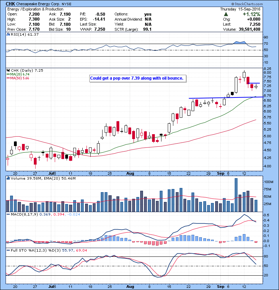Click the 'Jul5' label on price chart axis

(52, 174)
